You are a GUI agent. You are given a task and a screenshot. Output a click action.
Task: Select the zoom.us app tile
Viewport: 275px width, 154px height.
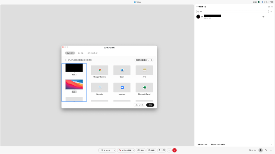tap(122, 88)
